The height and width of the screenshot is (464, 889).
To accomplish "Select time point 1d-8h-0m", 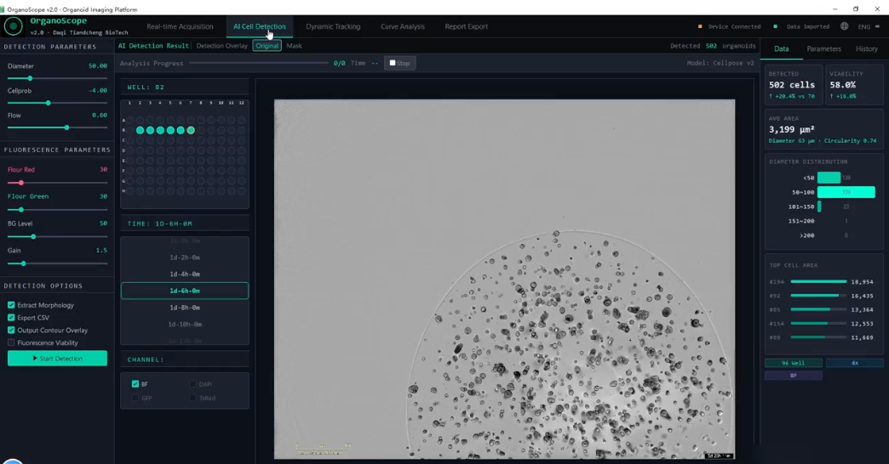I will pyautogui.click(x=185, y=308).
